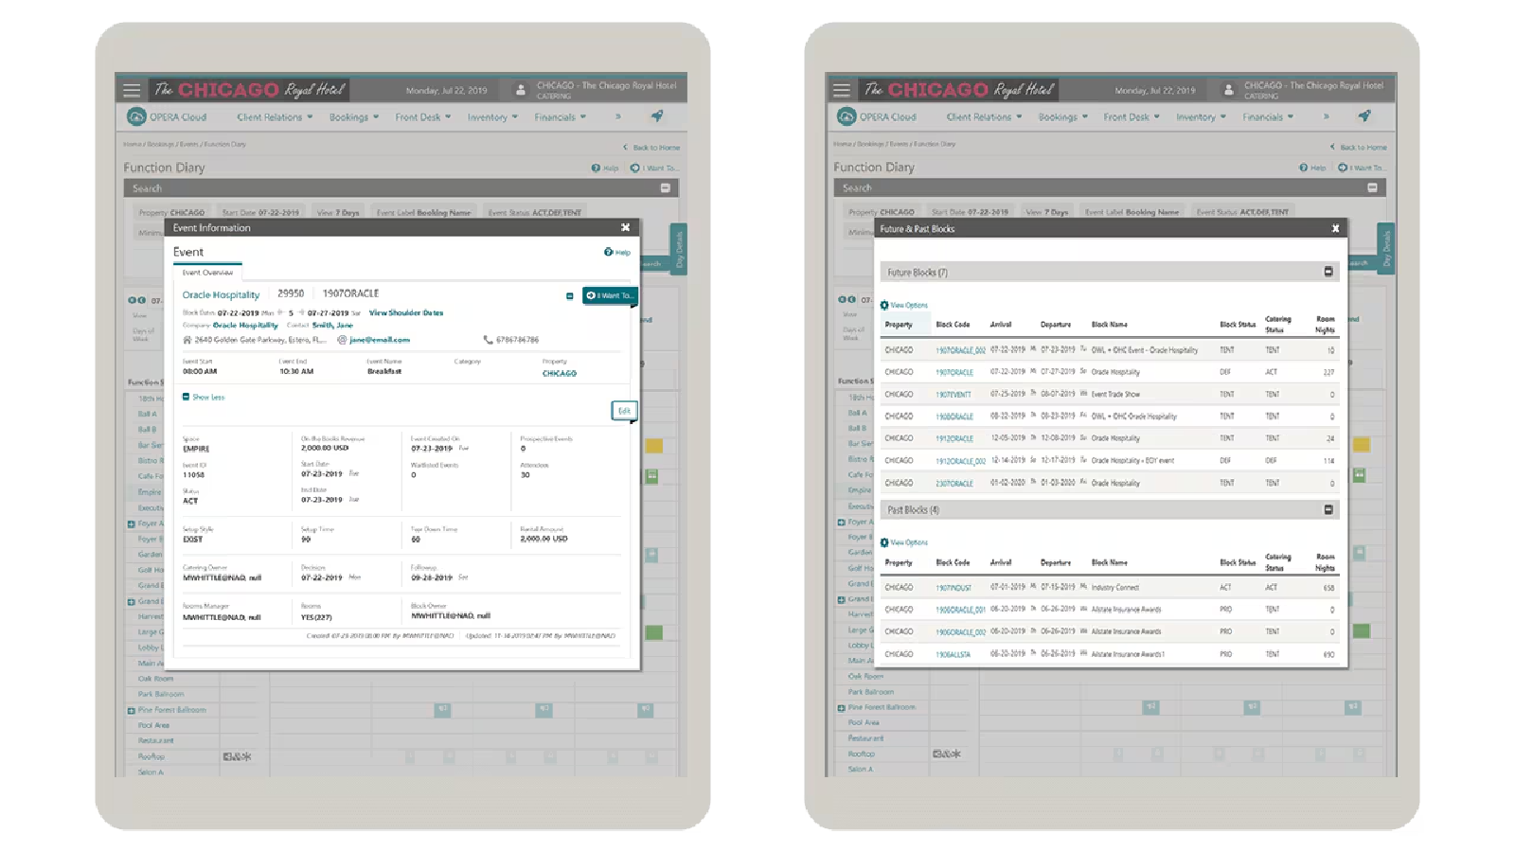
Task: Open block code 1907EVENTT
Action: [x=954, y=394]
